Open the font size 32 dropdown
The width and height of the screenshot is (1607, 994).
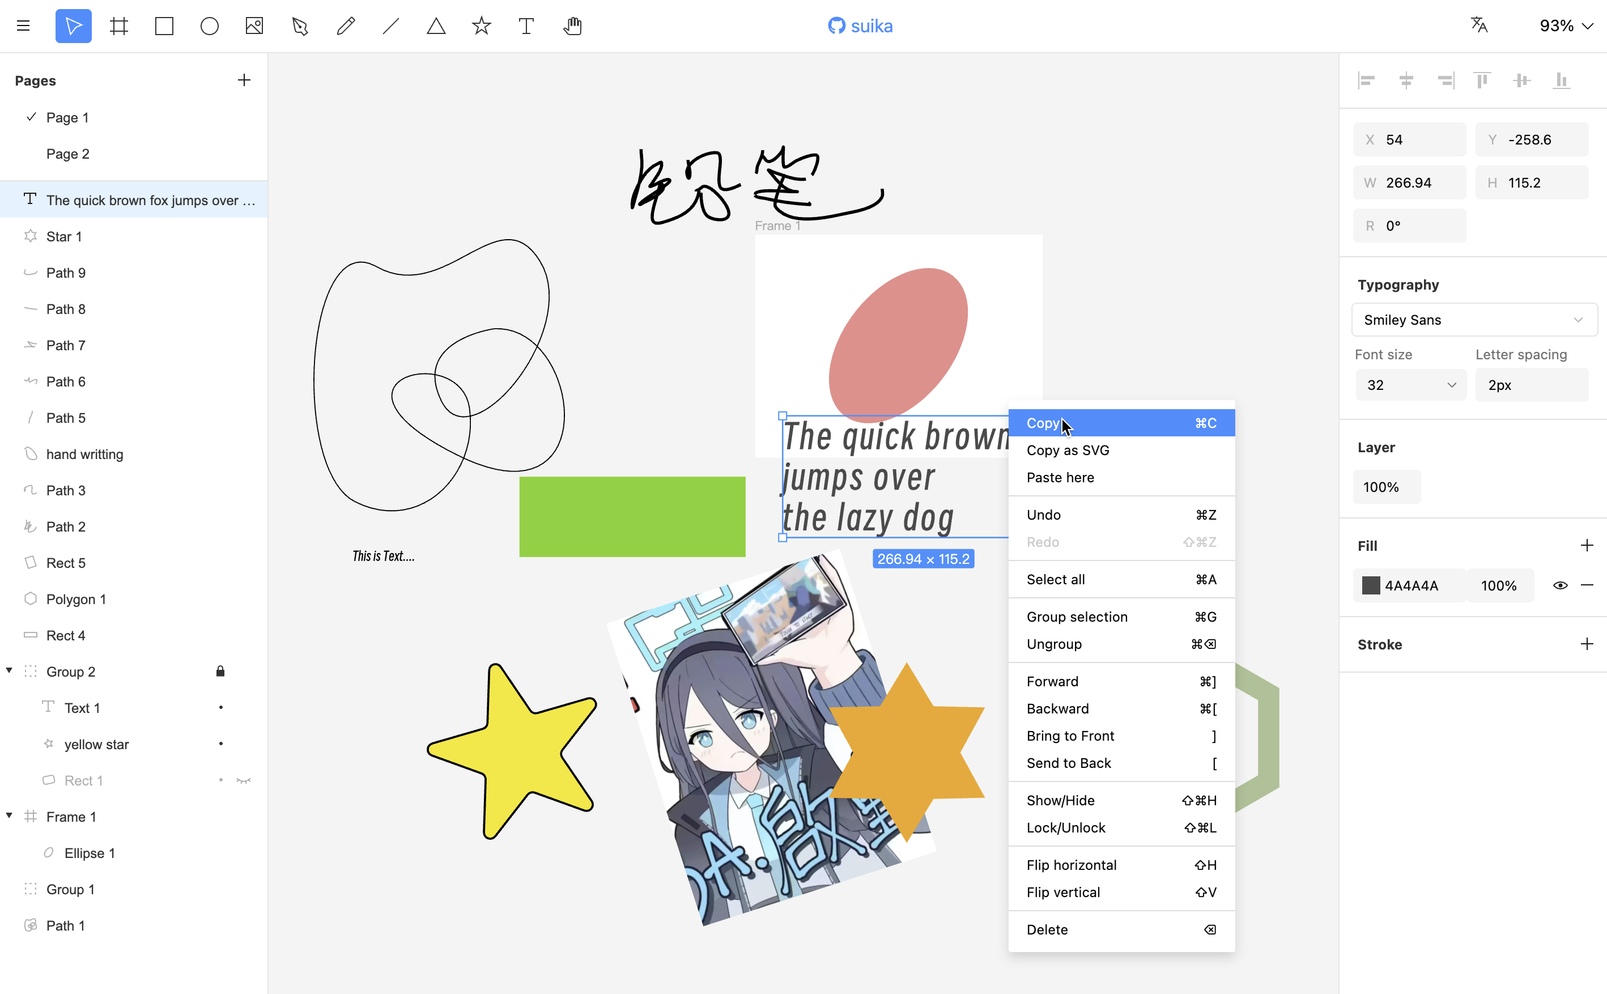click(x=1410, y=385)
